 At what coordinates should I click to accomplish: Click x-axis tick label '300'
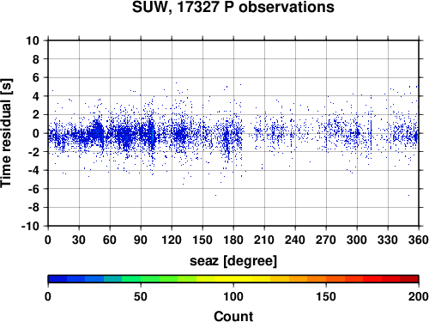357,240
